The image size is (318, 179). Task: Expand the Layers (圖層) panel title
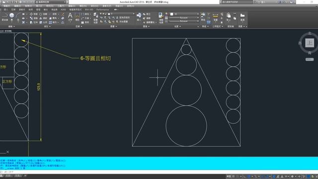pos(113,26)
